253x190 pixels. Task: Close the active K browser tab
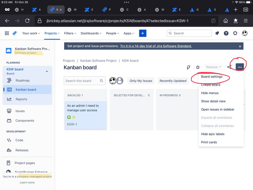point(61,10)
